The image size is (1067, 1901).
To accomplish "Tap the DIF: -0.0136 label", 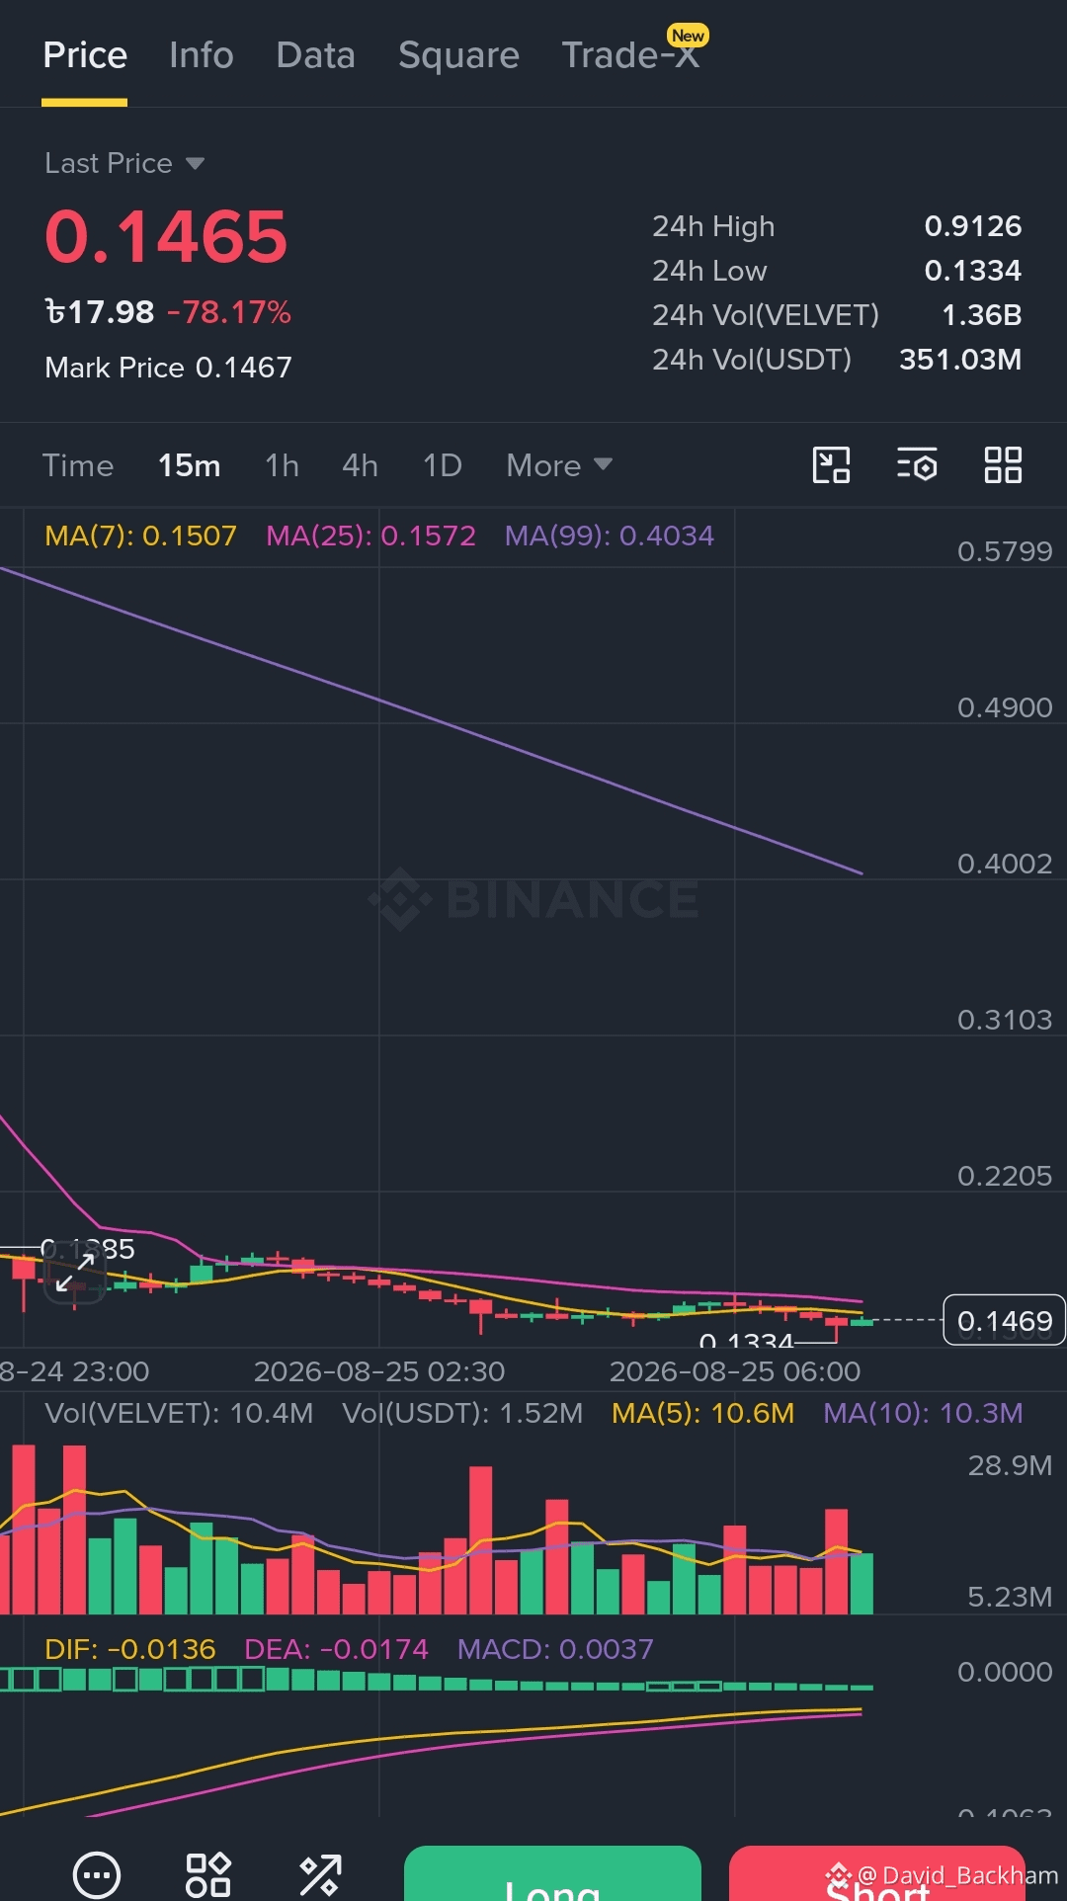I will coord(130,1649).
